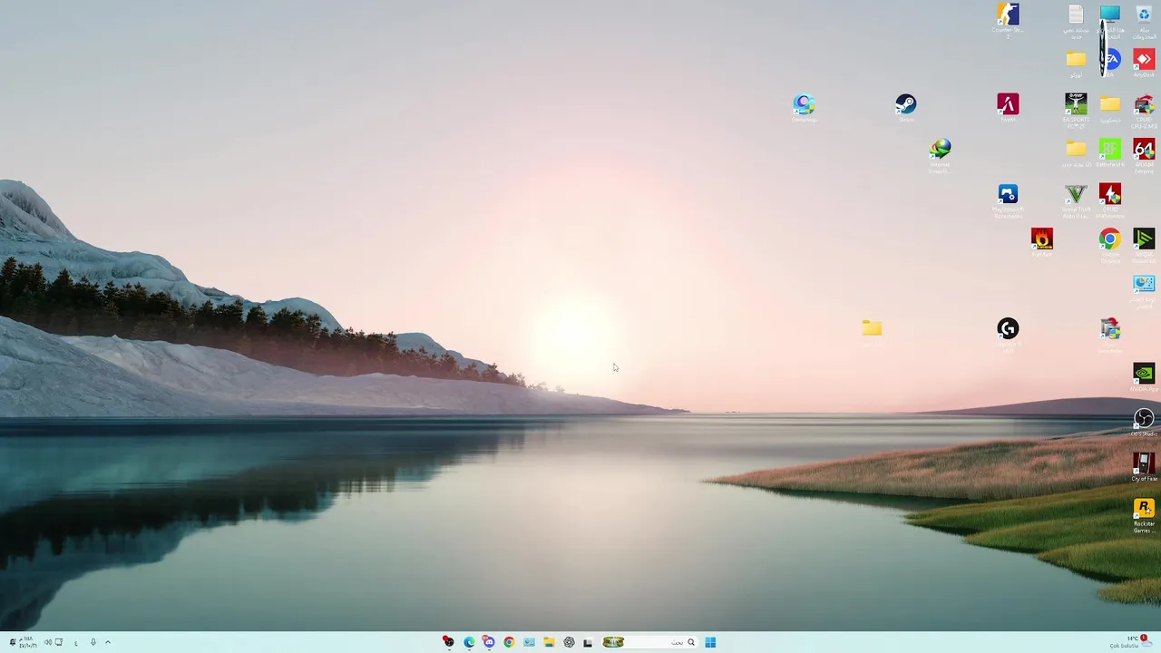Open the clock and date in the taskbar
Image resolution: width=1161 pixels, height=653 pixels.
(27, 642)
